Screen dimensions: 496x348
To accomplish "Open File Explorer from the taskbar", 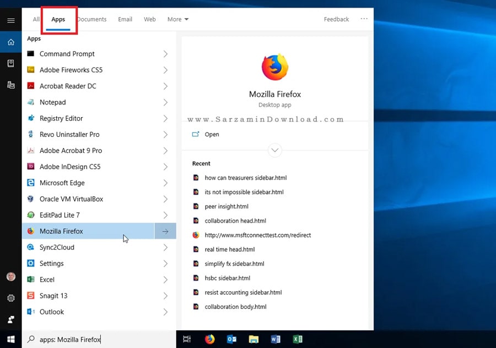I will (254, 339).
